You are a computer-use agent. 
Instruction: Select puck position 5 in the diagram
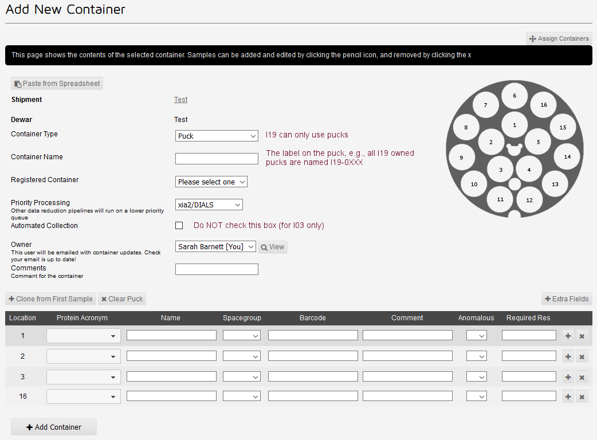click(538, 142)
